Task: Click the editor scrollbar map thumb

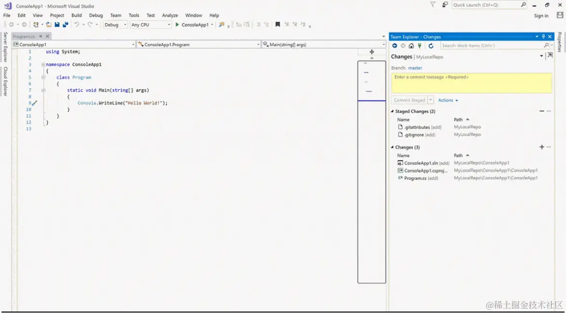Action: pos(372,172)
